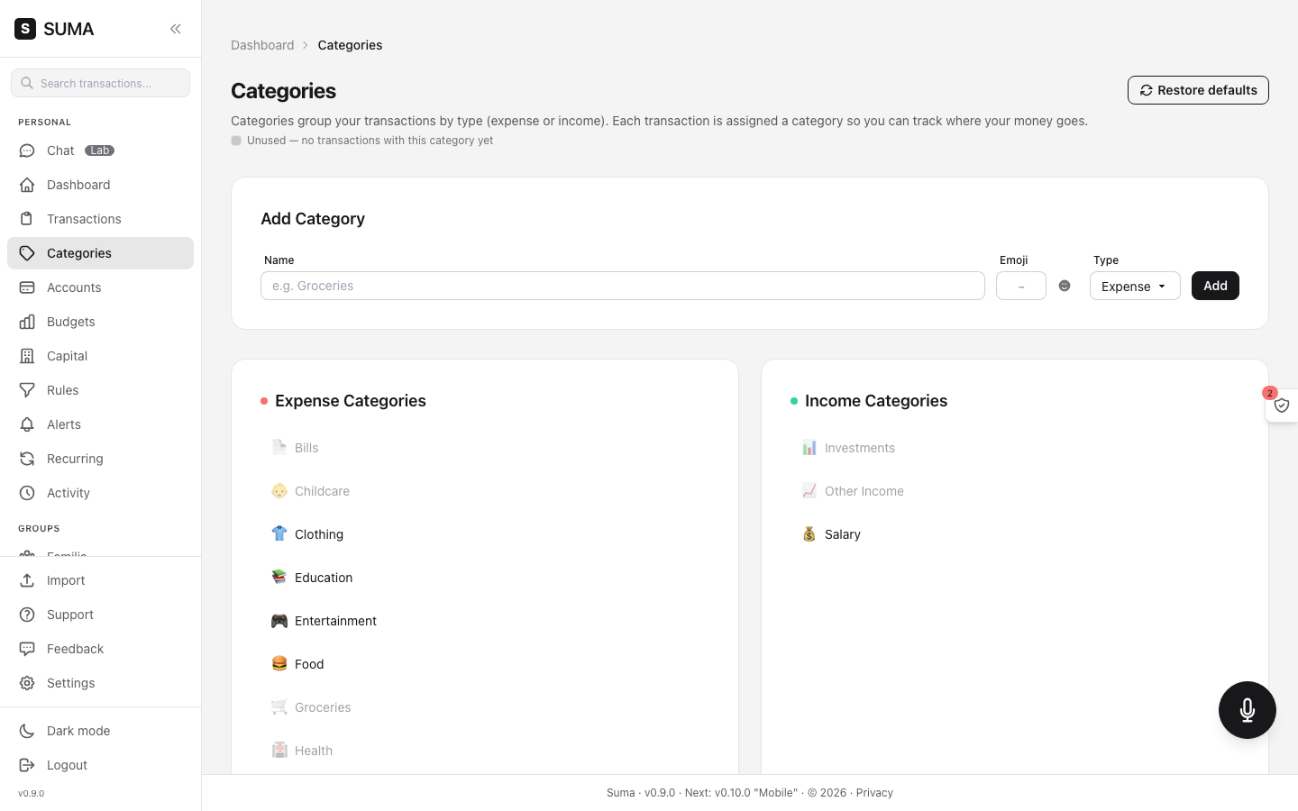Click the category Name input field
This screenshot has width=1298, height=811.
623,286
